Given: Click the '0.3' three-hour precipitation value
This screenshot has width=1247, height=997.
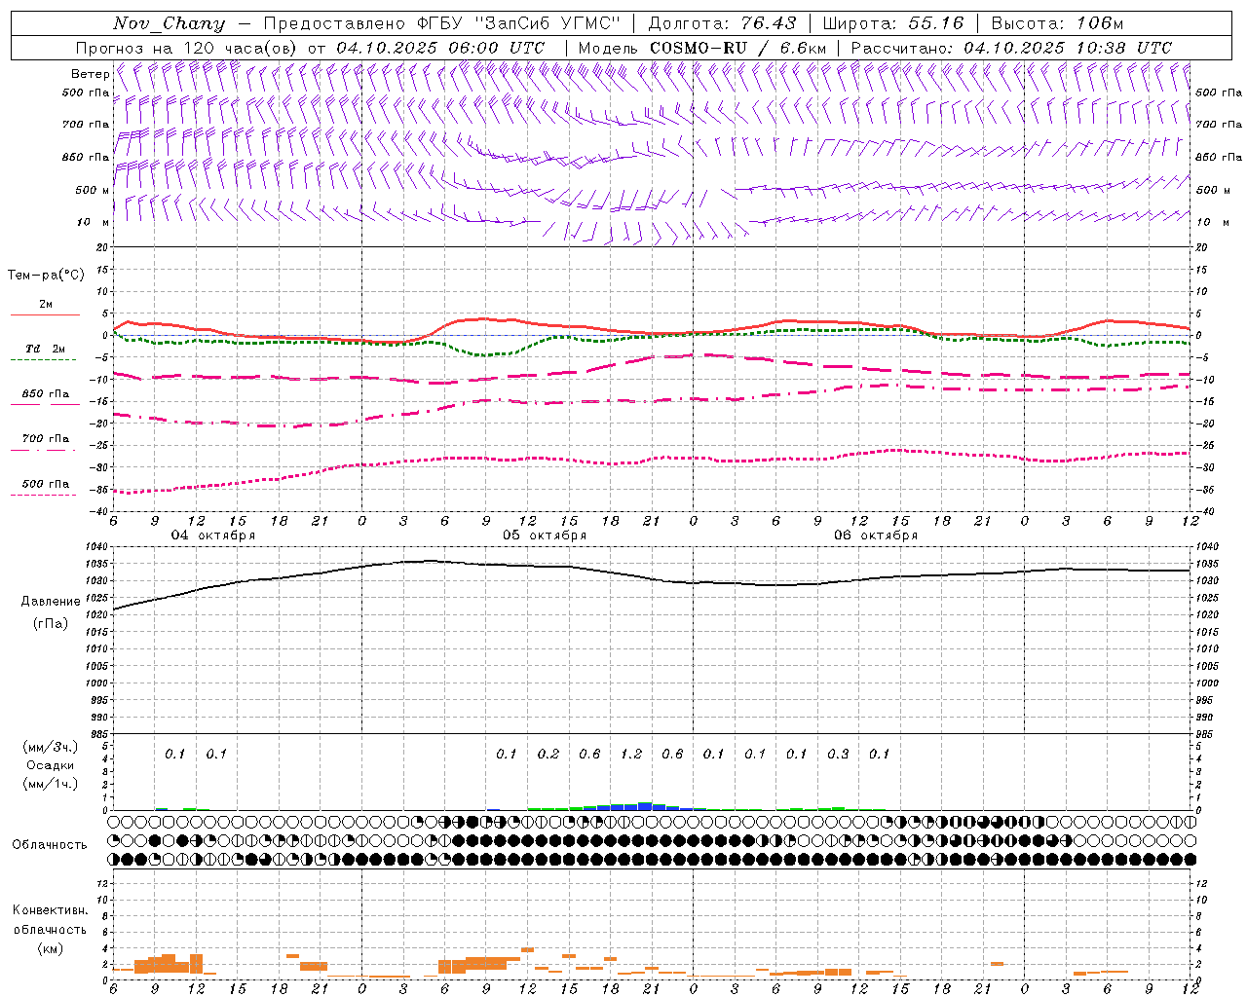Looking at the screenshot, I should tap(838, 754).
